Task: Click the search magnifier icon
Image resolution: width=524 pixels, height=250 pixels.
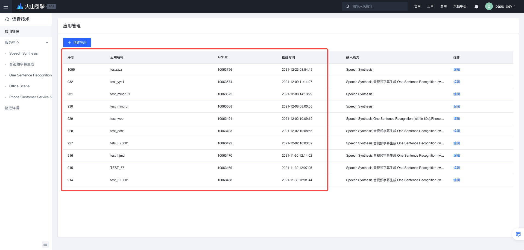Action: 347,6
